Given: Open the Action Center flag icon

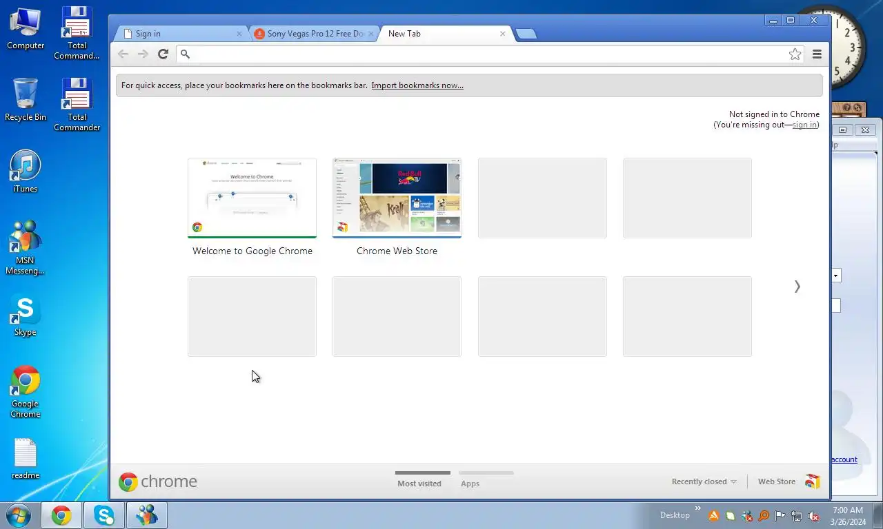Looking at the screenshot, I should 780,516.
